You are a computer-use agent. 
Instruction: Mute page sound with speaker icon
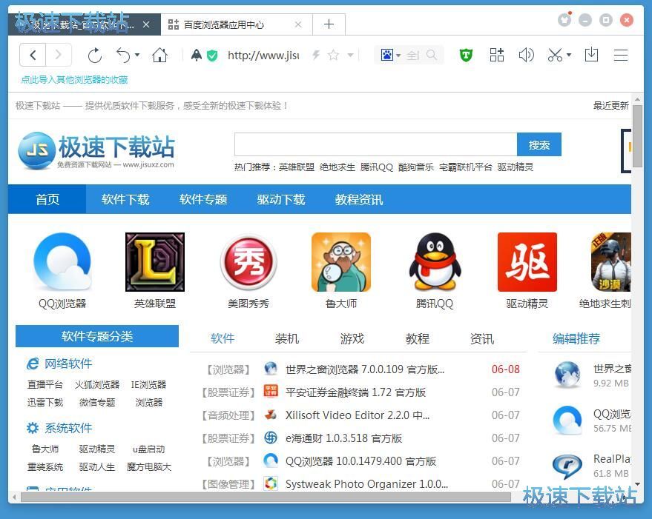click(x=526, y=55)
